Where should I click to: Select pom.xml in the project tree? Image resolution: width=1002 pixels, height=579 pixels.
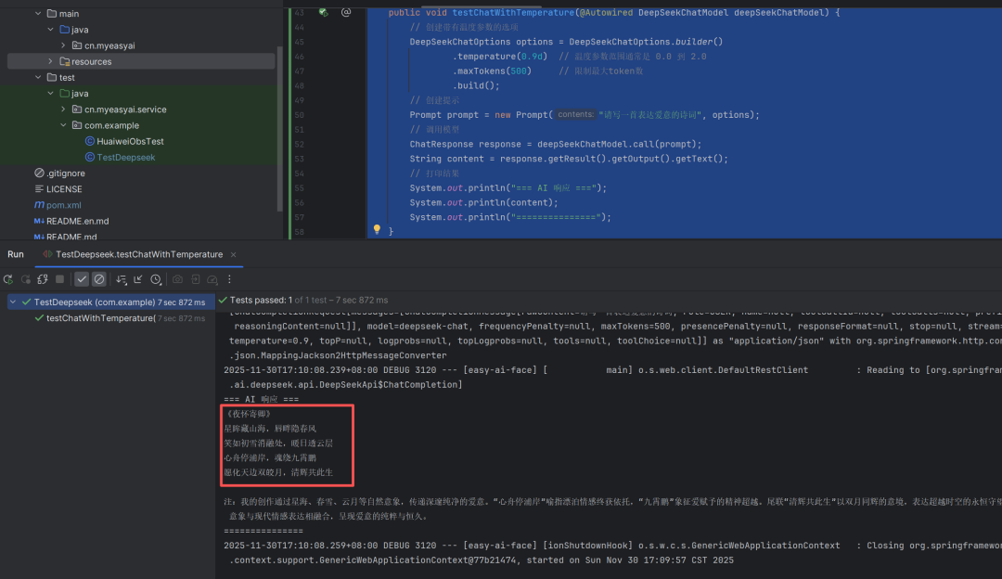tap(63, 205)
